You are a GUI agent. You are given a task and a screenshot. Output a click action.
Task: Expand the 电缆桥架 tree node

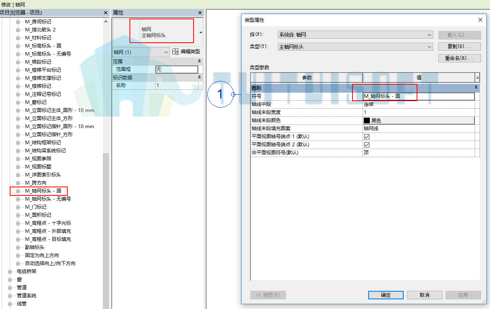tap(10, 271)
